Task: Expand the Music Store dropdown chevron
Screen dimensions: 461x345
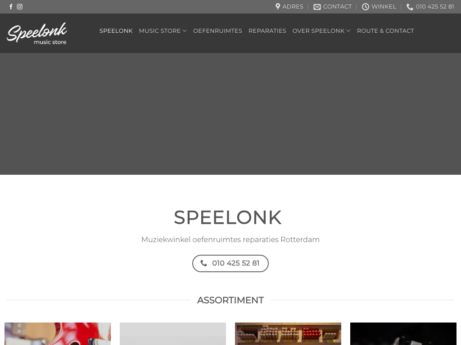Action: click(x=185, y=31)
